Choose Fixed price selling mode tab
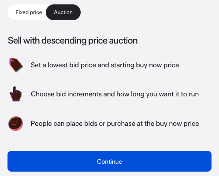 (x=29, y=12)
